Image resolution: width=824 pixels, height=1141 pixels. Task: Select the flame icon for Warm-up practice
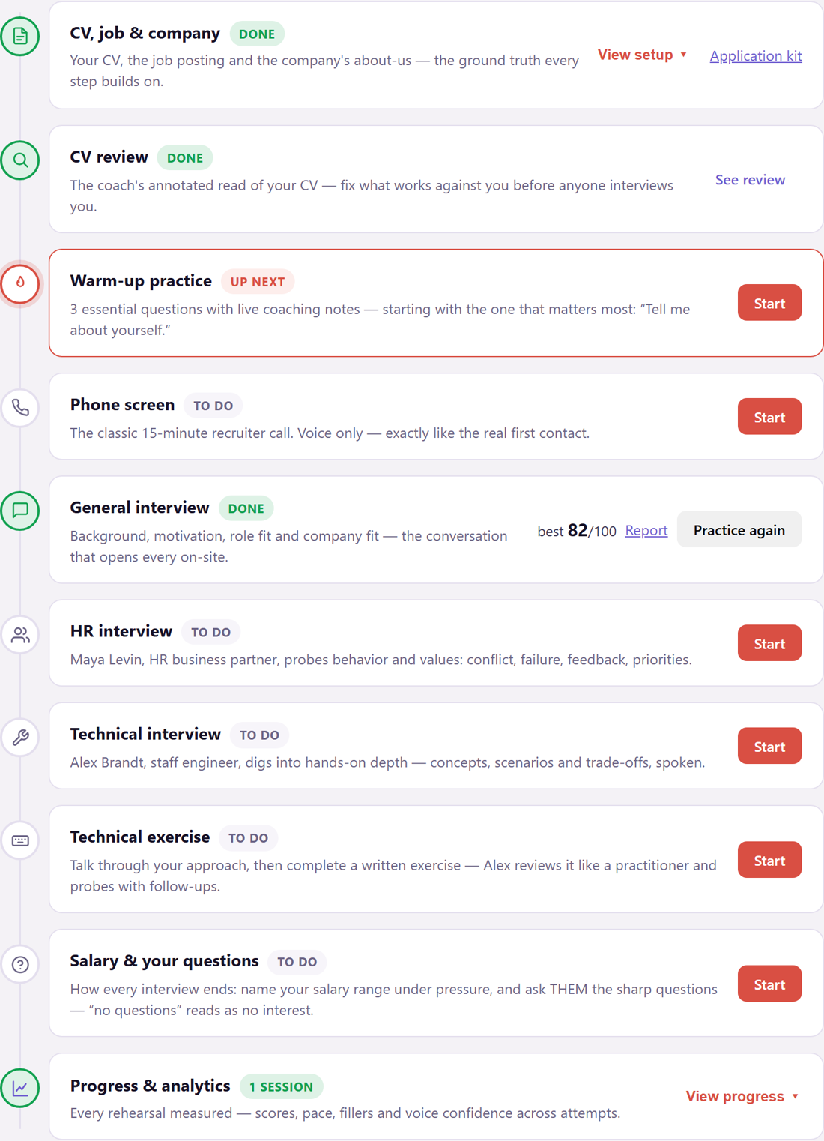[20, 283]
